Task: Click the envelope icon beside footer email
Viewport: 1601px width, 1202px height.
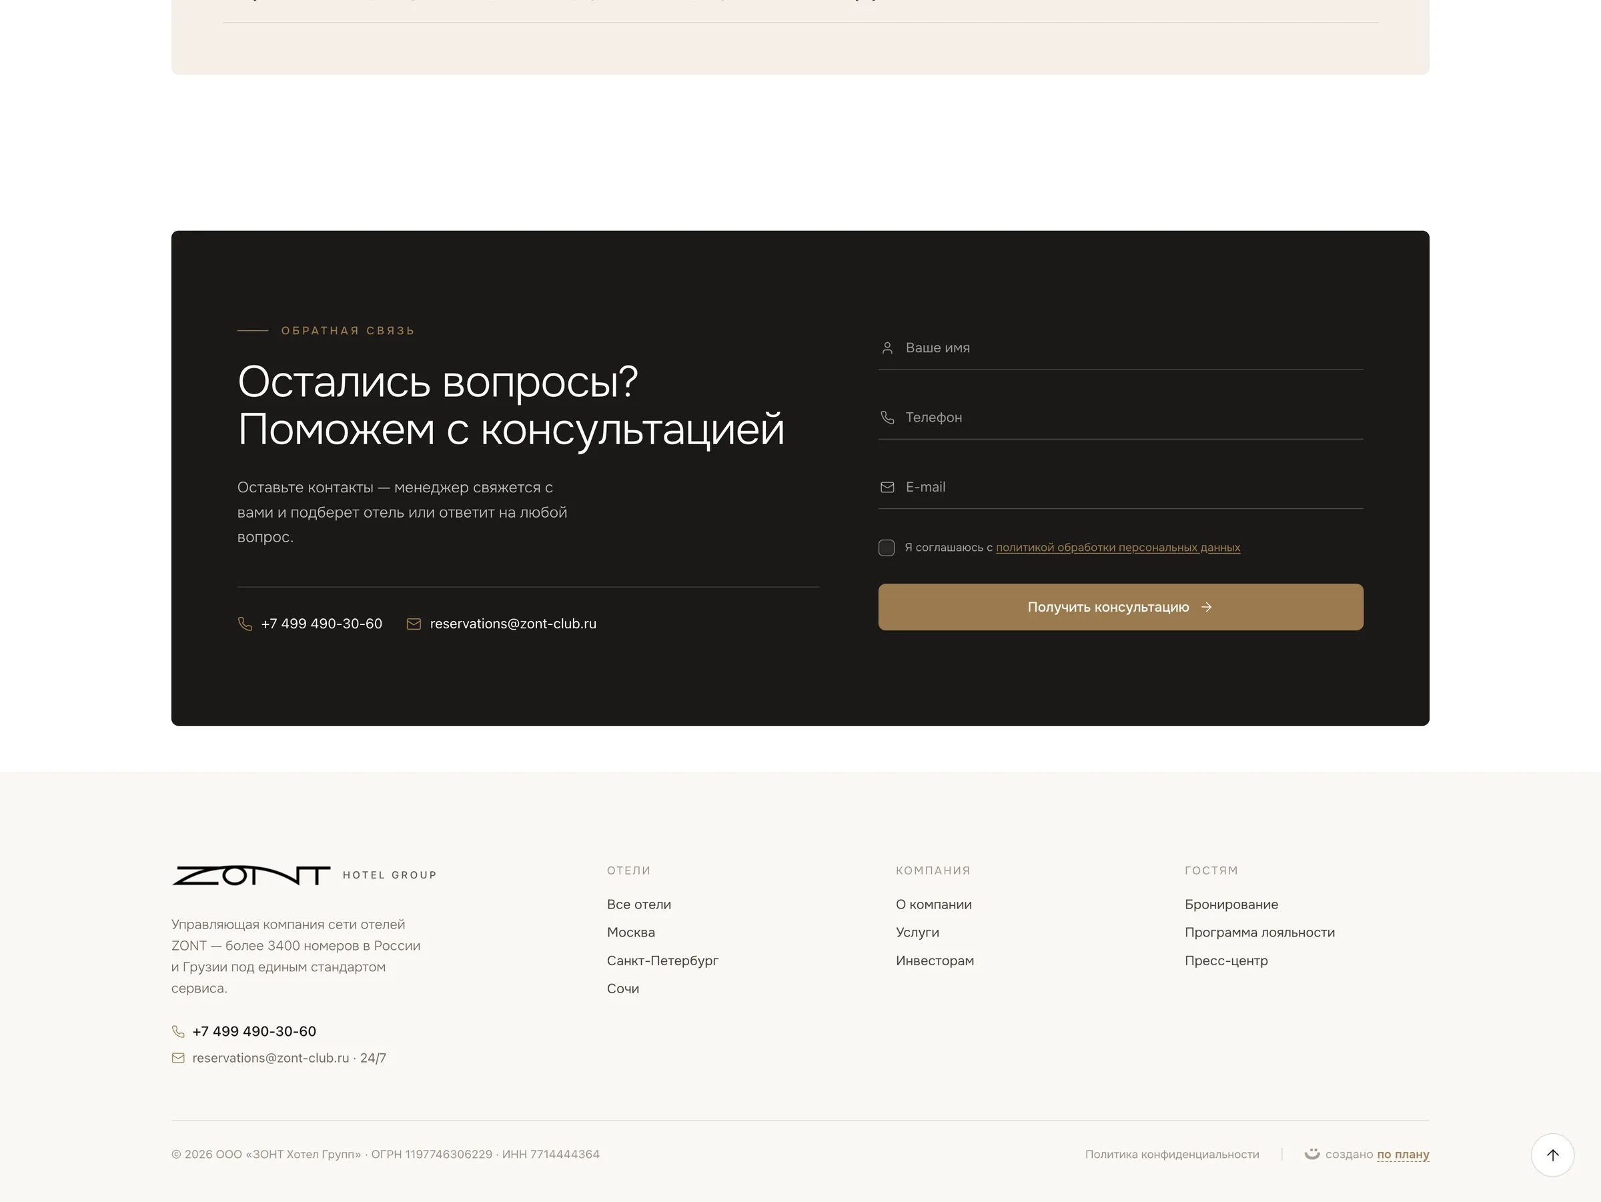Action: click(178, 1058)
